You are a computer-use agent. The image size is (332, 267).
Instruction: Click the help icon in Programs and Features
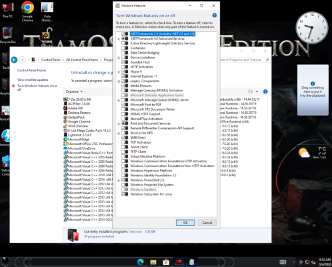point(265,91)
